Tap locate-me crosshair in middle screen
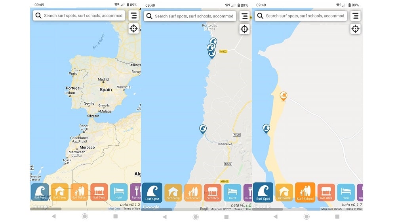 click(244, 29)
